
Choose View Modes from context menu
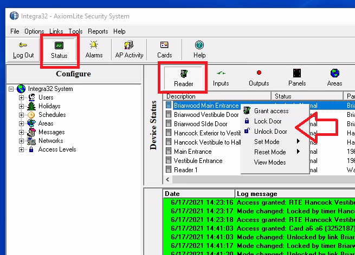[275, 162]
